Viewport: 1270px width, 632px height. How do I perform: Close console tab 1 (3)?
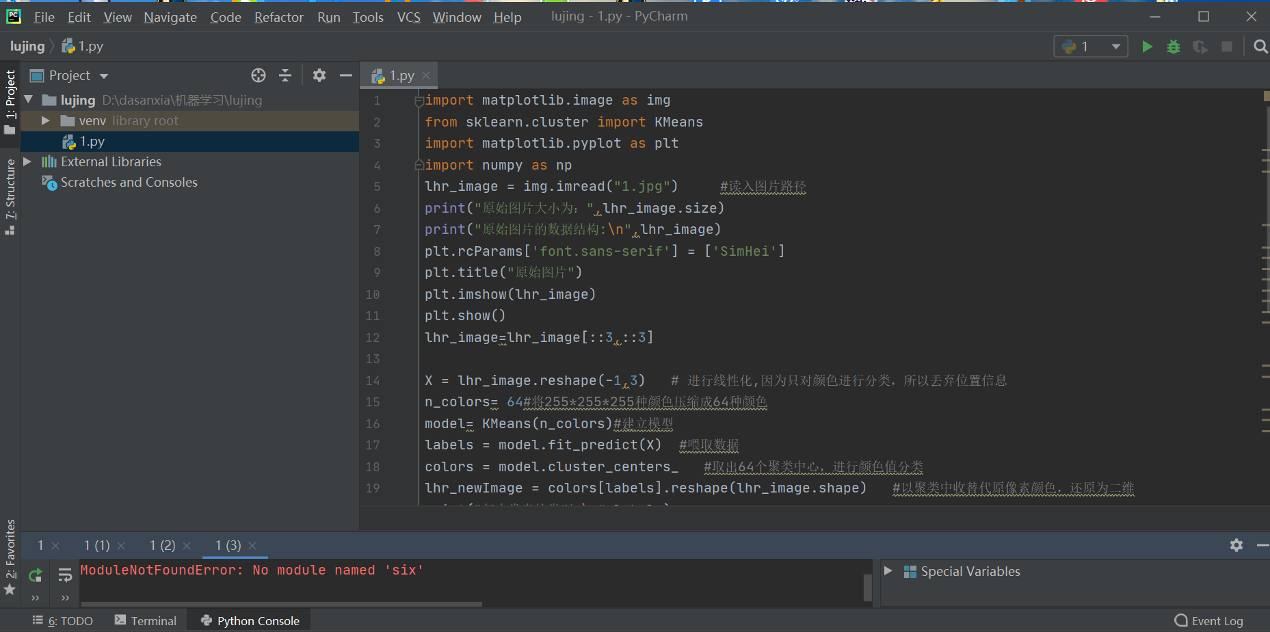(252, 545)
